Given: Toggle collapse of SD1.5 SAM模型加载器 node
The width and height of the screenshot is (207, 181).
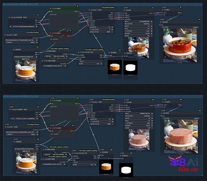Looking at the screenshot, I should (44, 51).
